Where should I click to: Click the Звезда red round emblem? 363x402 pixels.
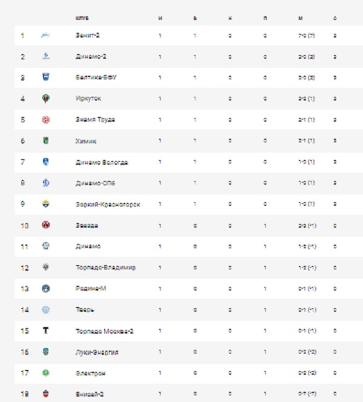[x=46, y=225]
